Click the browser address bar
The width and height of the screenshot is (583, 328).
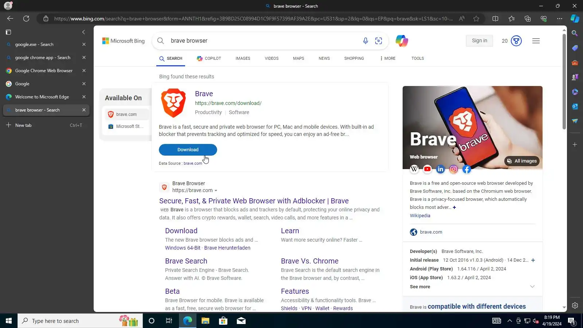(x=253, y=19)
